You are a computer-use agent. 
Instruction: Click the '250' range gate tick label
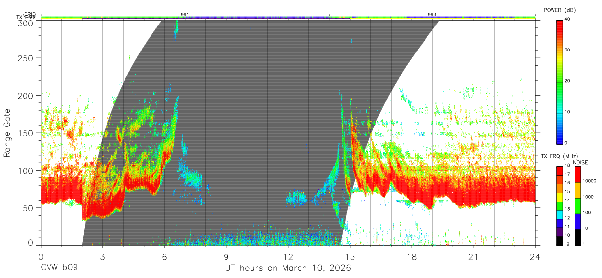[26, 58]
